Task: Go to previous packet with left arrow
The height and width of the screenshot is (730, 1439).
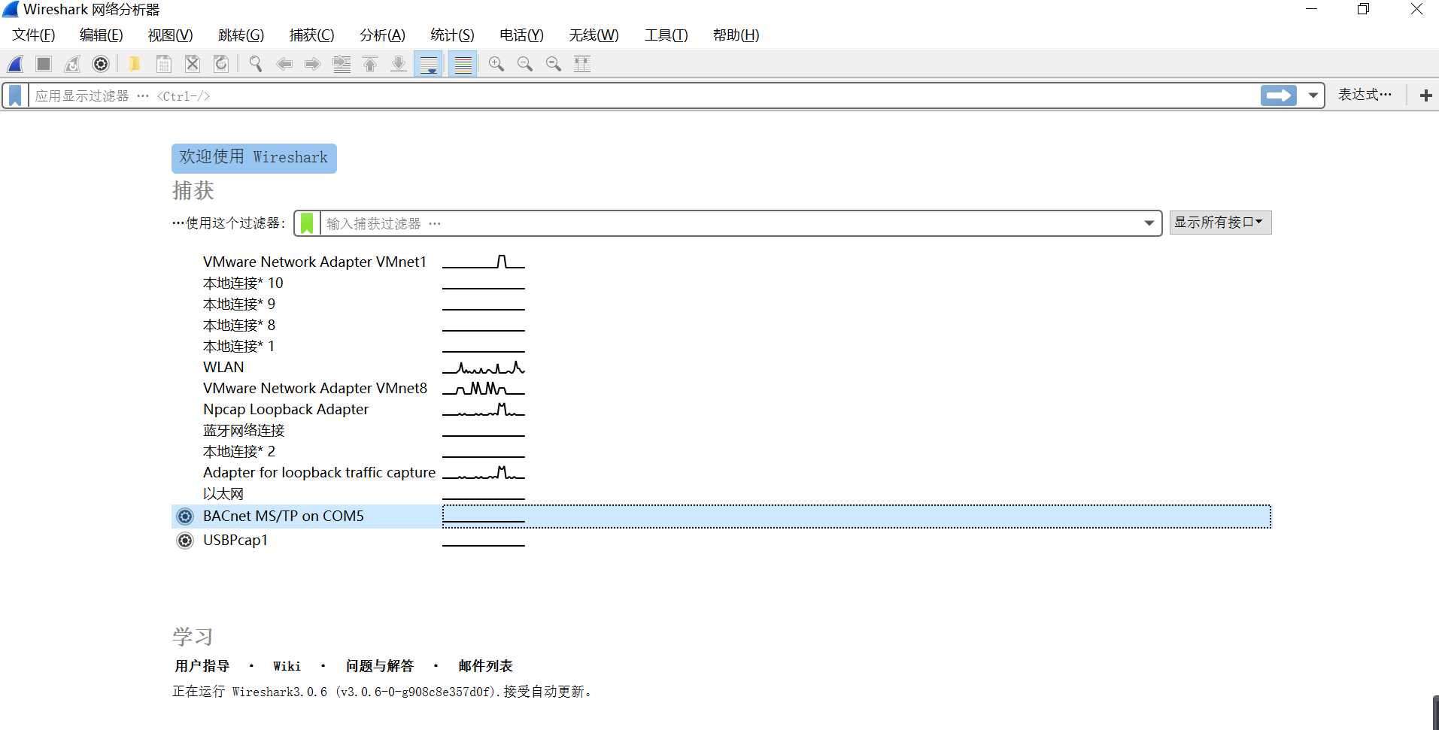Action: coord(284,64)
